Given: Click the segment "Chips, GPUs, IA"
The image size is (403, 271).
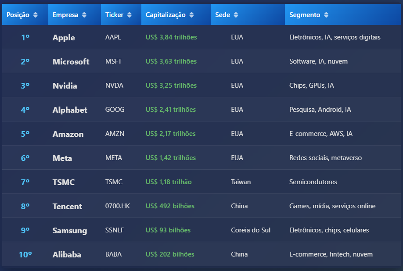Looking at the screenshot, I should coord(312,86).
